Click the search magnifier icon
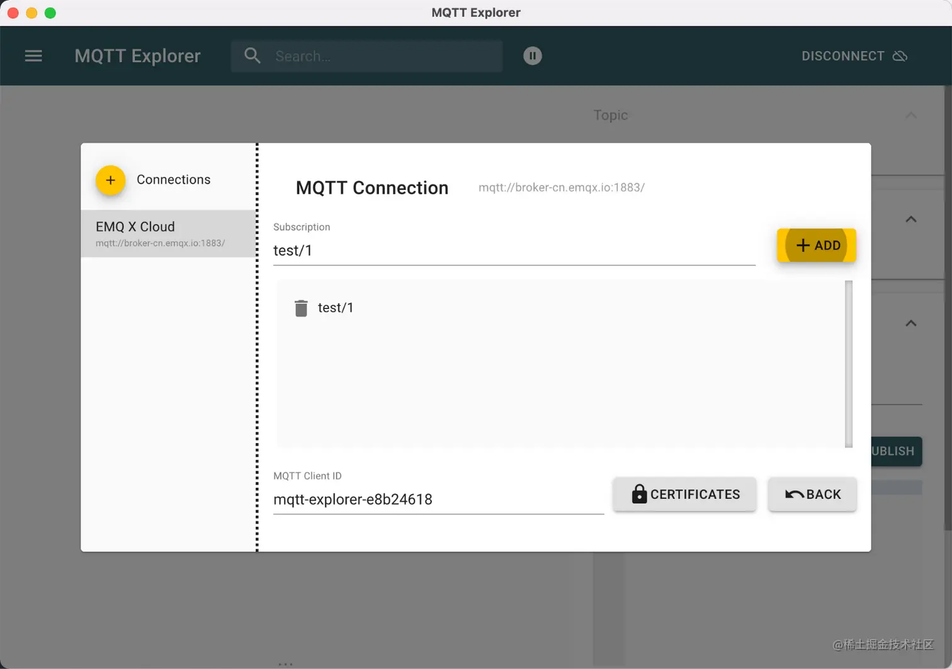This screenshot has height=669, width=952. tap(252, 55)
